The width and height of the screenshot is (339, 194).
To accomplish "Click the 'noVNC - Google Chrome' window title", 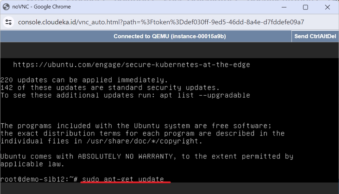I will click(41, 7).
